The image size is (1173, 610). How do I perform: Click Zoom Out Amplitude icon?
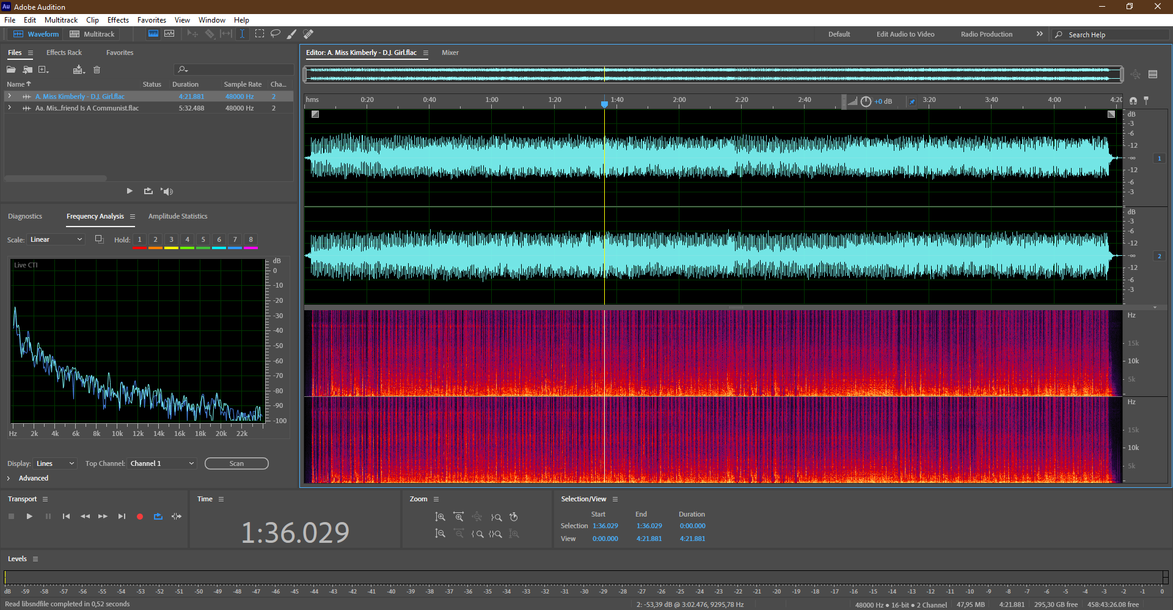pos(440,534)
